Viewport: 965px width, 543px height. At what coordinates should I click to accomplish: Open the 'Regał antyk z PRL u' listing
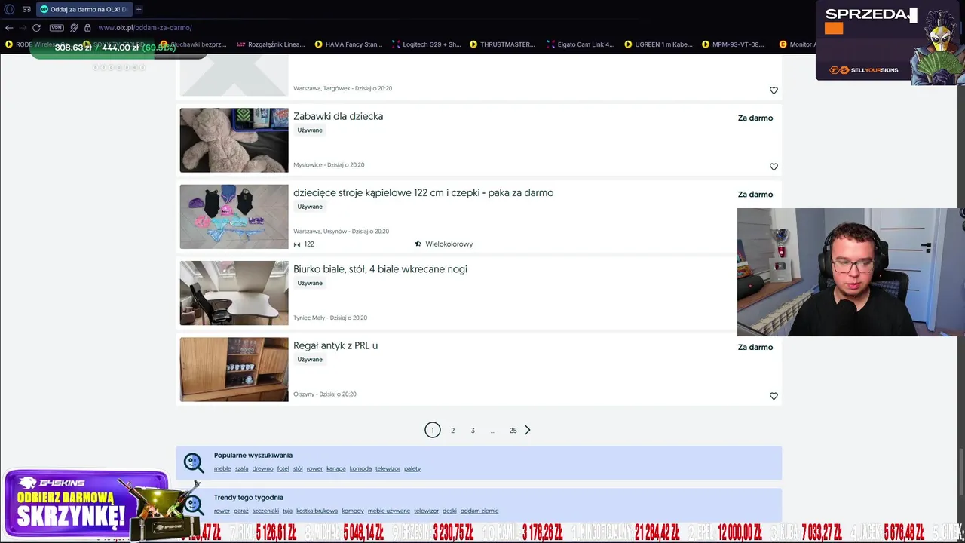[x=335, y=345]
